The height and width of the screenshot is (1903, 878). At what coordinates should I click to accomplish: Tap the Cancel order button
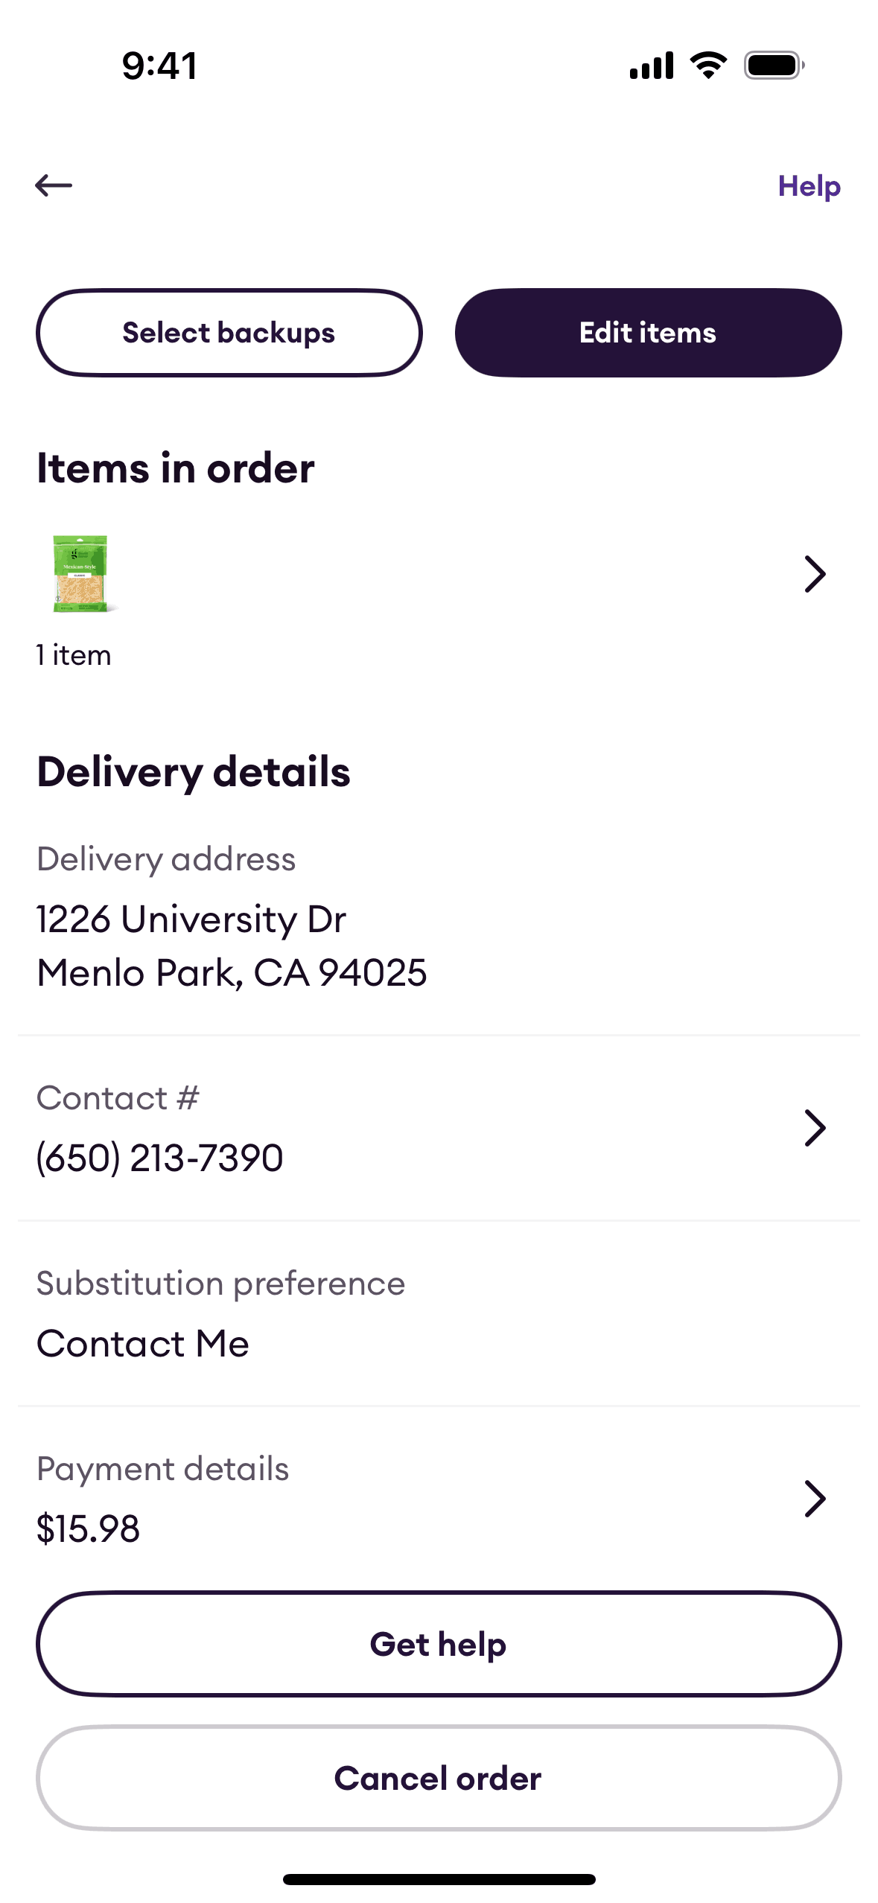tap(439, 1778)
